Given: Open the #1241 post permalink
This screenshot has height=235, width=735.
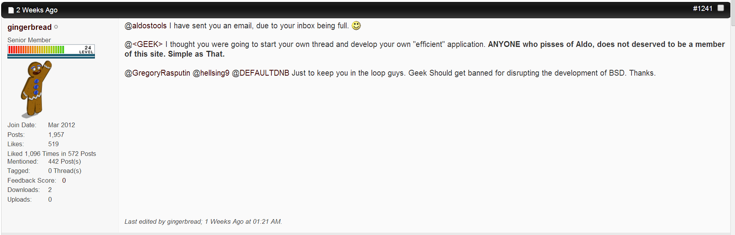Looking at the screenshot, I should [702, 9].
